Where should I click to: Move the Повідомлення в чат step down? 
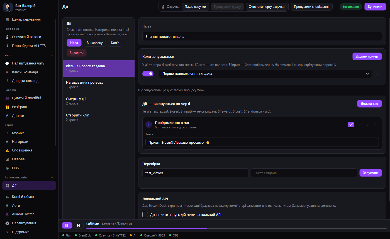(367, 125)
